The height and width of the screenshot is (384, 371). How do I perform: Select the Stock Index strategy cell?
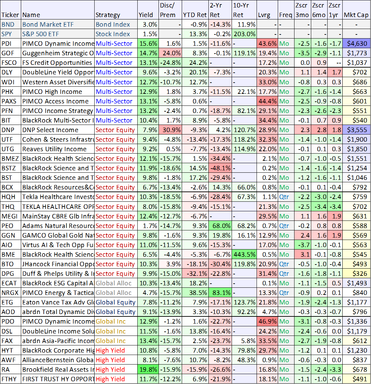coord(116,34)
